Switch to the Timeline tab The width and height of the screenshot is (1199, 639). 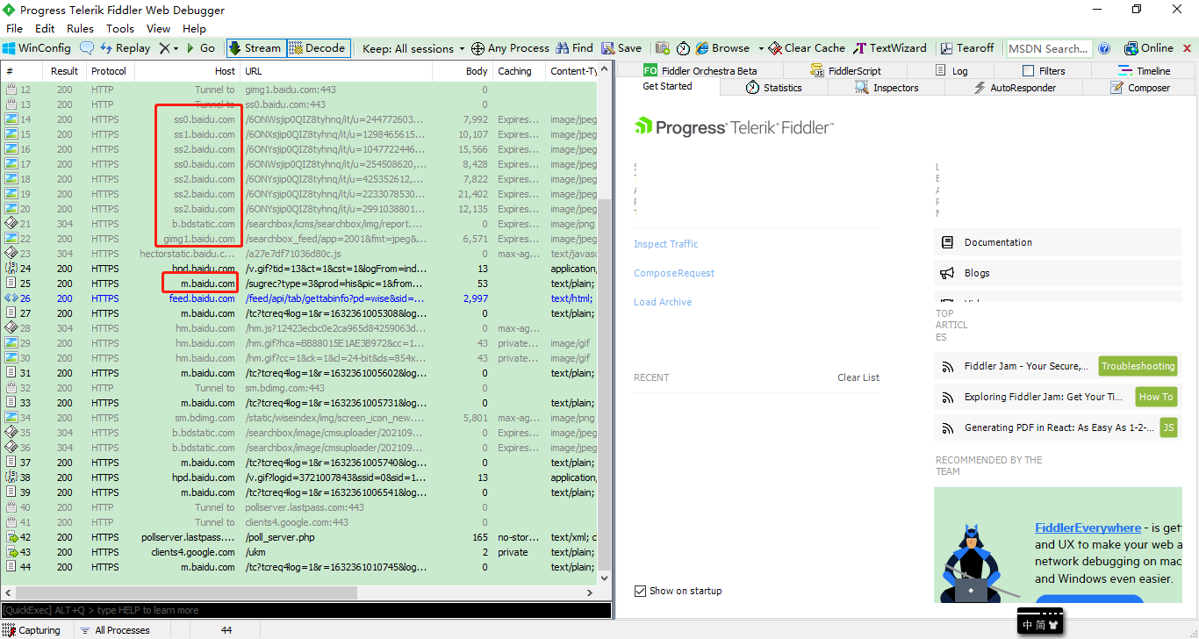pyautogui.click(x=1144, y=71)
